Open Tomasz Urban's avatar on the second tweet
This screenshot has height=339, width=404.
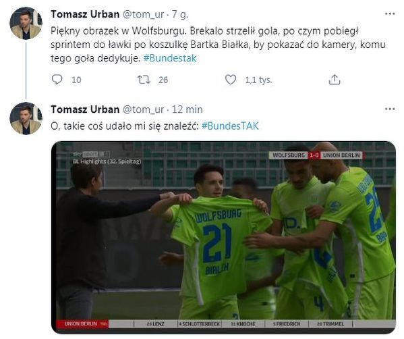coord(26,118)
